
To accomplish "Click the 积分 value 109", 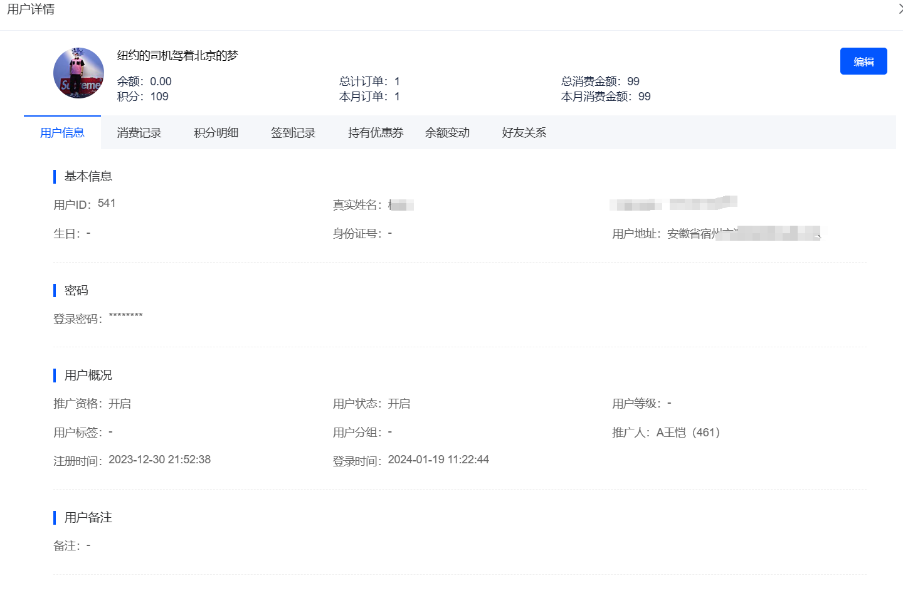I will (x=159, y=97).
